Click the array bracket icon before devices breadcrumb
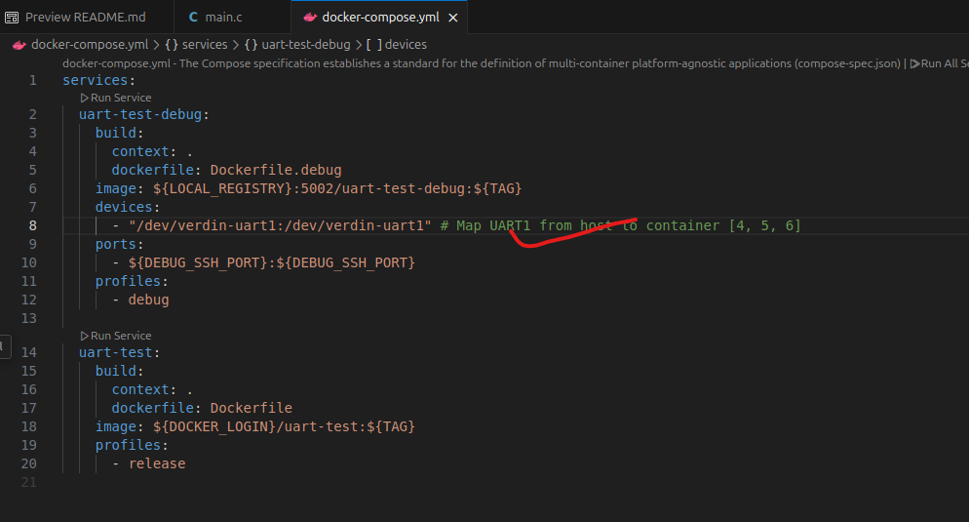This screenshot has height=522, width=969. tap(373, 45)
